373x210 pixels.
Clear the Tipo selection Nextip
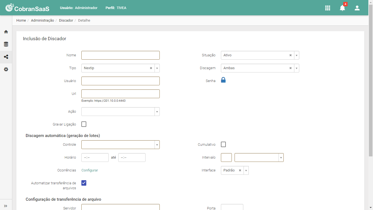pos(151,68)
